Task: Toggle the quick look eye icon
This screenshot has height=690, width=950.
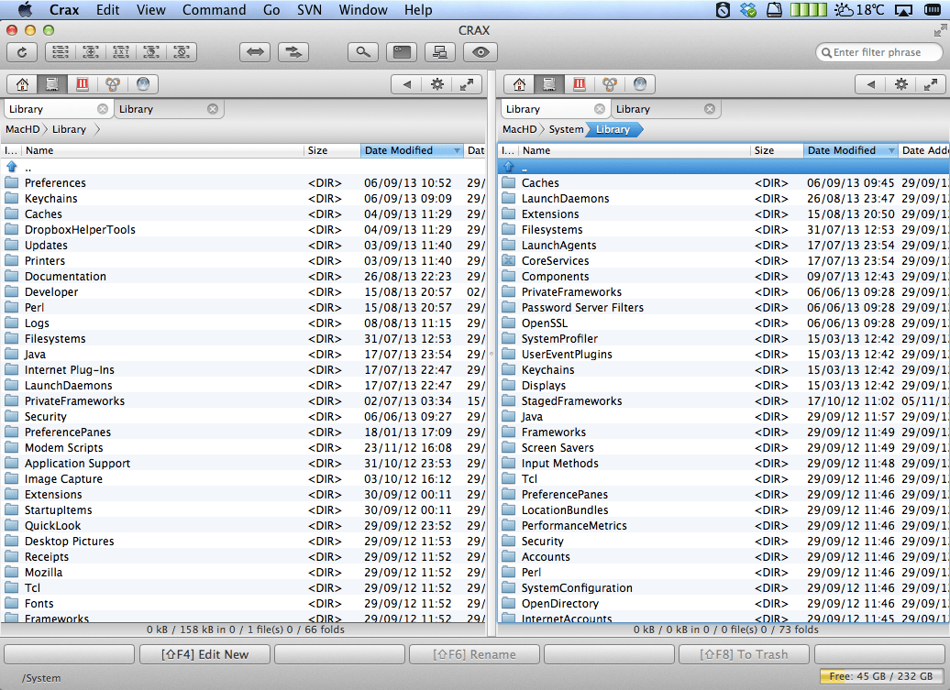Action: [481, 52]
